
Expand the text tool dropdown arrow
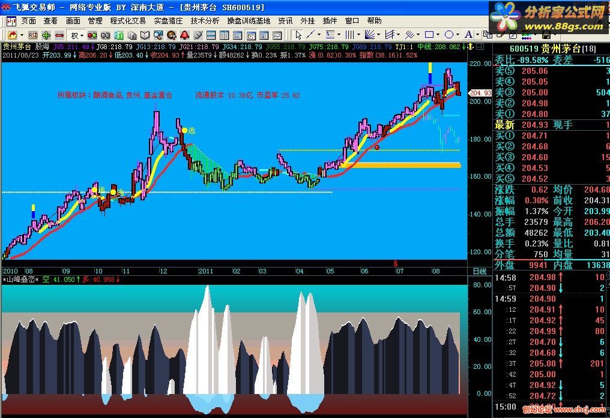pyautogui.click(x=477, y=35)
